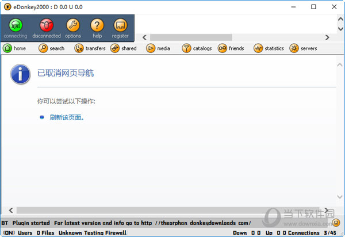Click the page vertical scroll-up arrow
Viewport: 345px width, 237px height.
click(x=340, y=64)
